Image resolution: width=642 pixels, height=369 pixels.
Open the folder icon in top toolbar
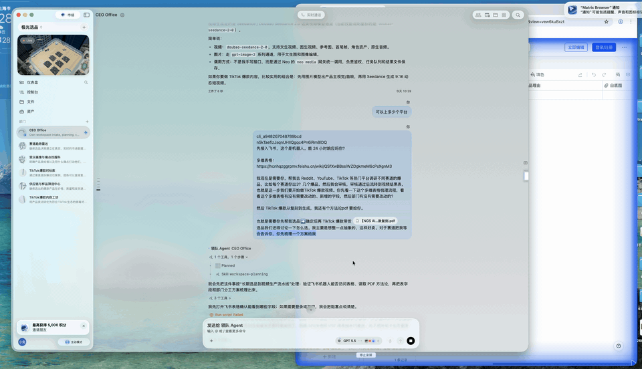point(496,15)
